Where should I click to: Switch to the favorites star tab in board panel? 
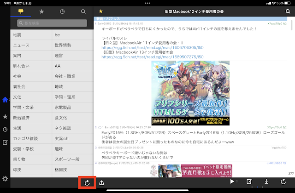click(41, 11)
